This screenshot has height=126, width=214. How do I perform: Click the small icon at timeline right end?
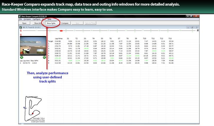[x=197, y=30]
